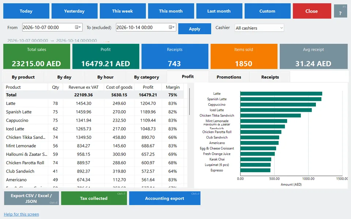This screenshot has height=219, width=351.
Task: Pick the Custom range button
Action: click(268, 11)
